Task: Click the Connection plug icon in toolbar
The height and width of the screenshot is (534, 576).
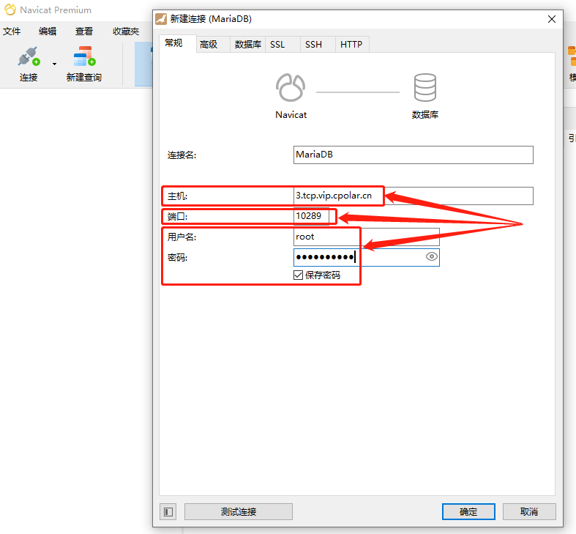Action: (29, 56)
